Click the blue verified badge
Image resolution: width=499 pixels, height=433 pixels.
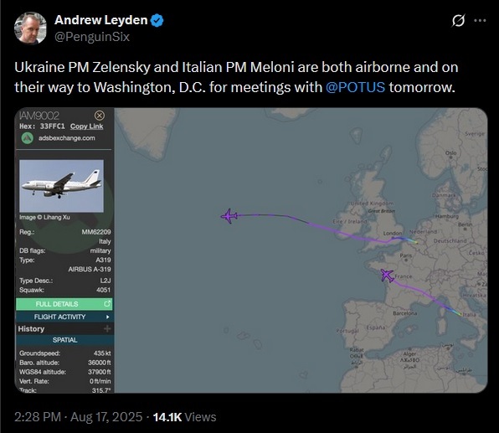point(157,20)
